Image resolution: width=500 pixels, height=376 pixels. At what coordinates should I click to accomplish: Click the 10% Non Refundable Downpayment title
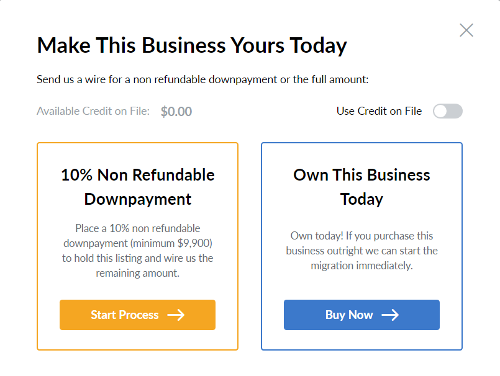137,187
